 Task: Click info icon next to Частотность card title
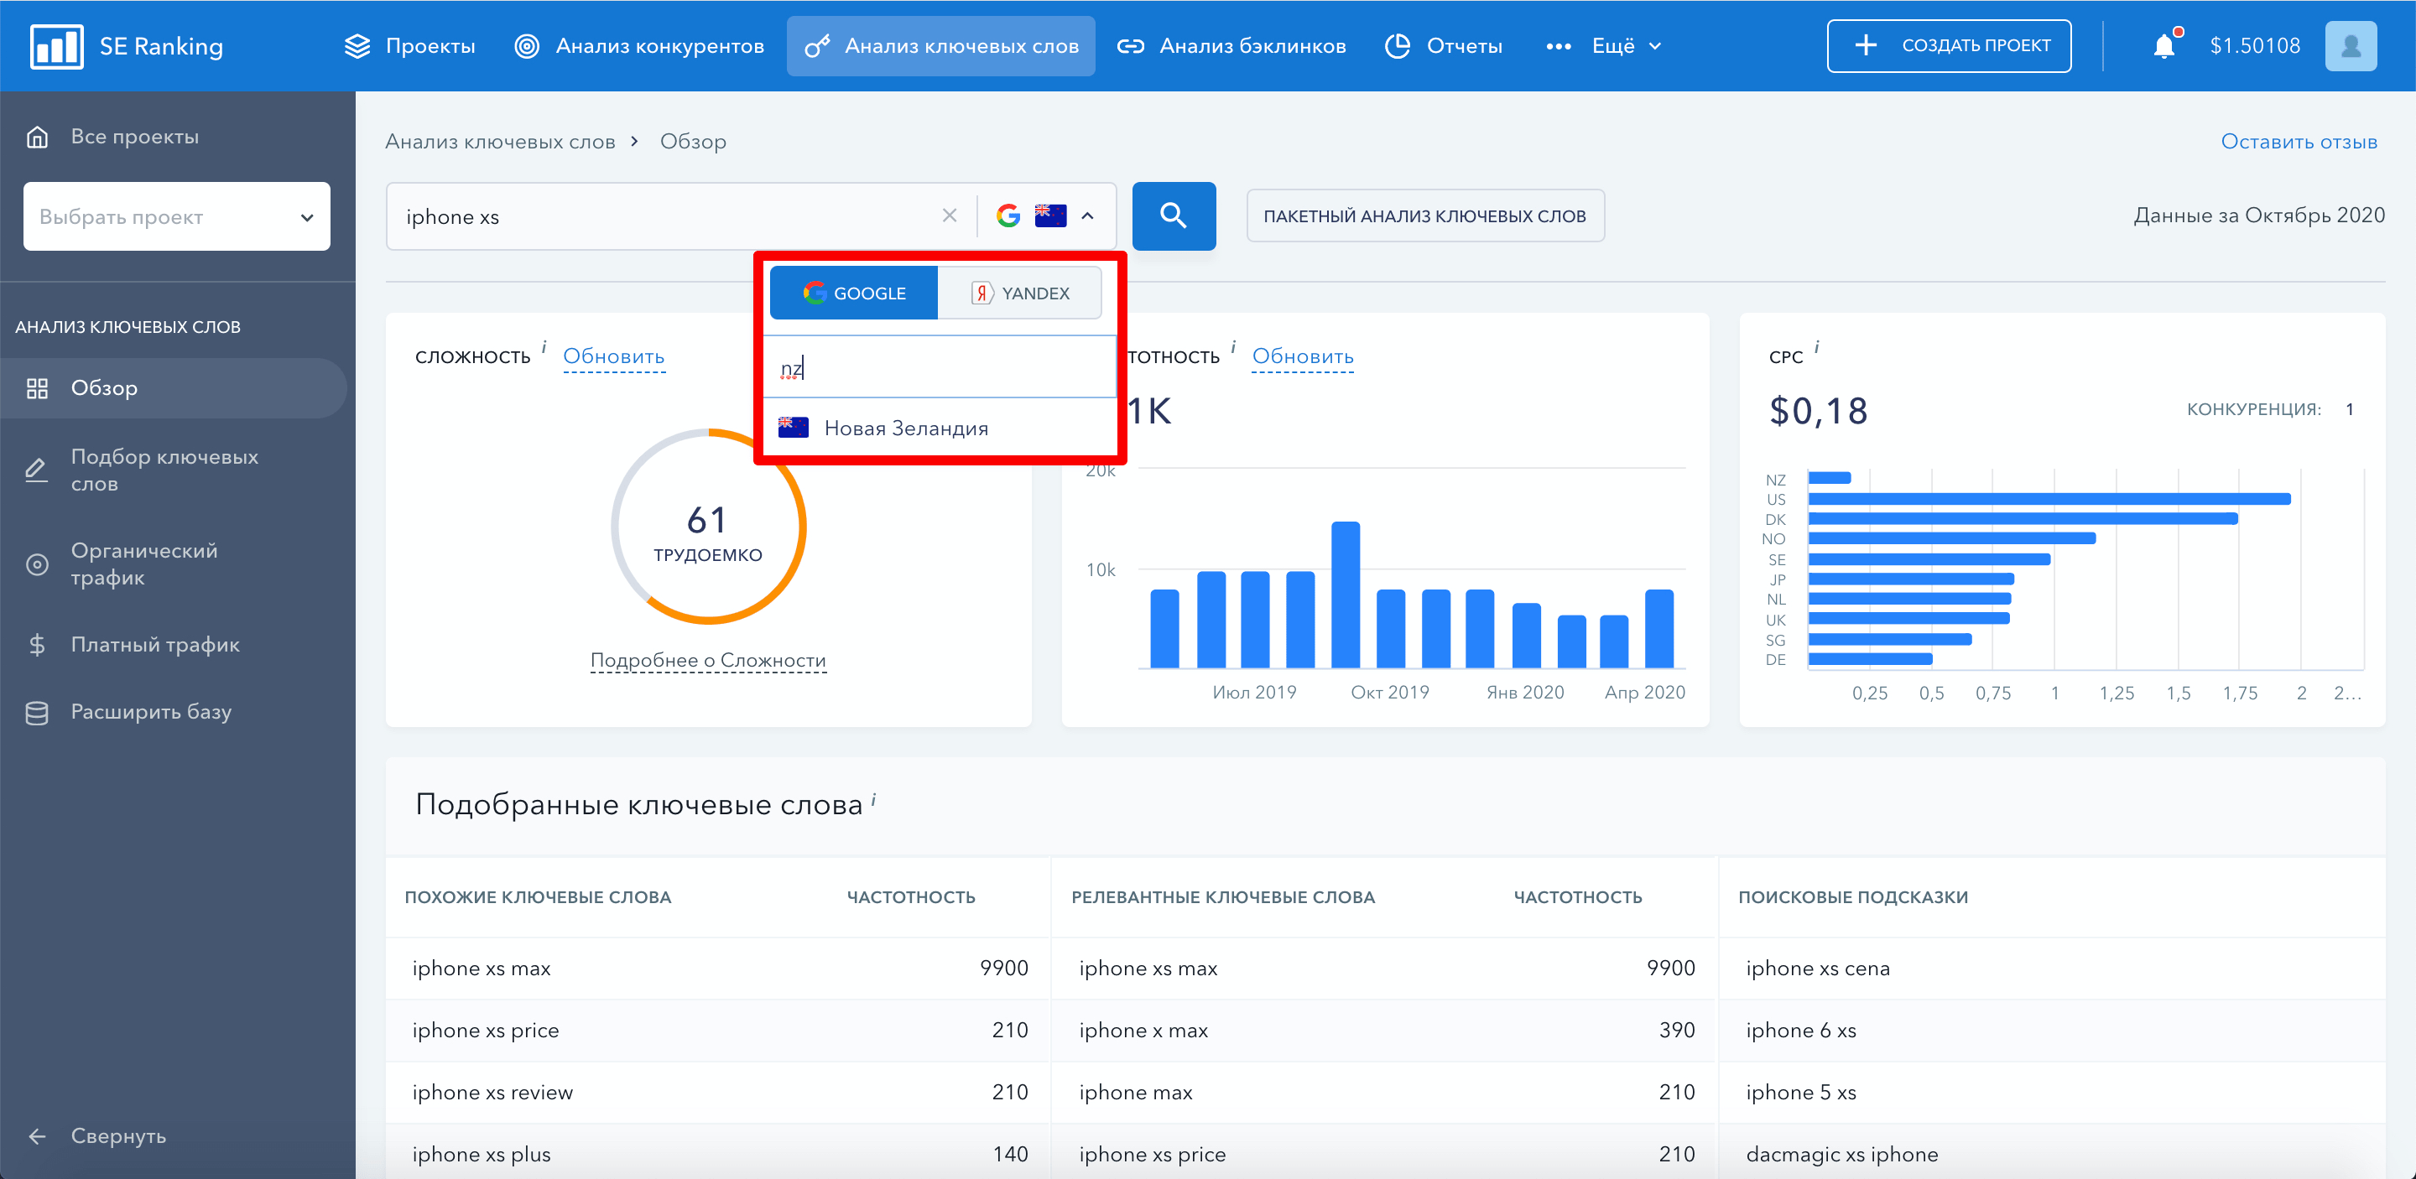(x=1233, y=347)
